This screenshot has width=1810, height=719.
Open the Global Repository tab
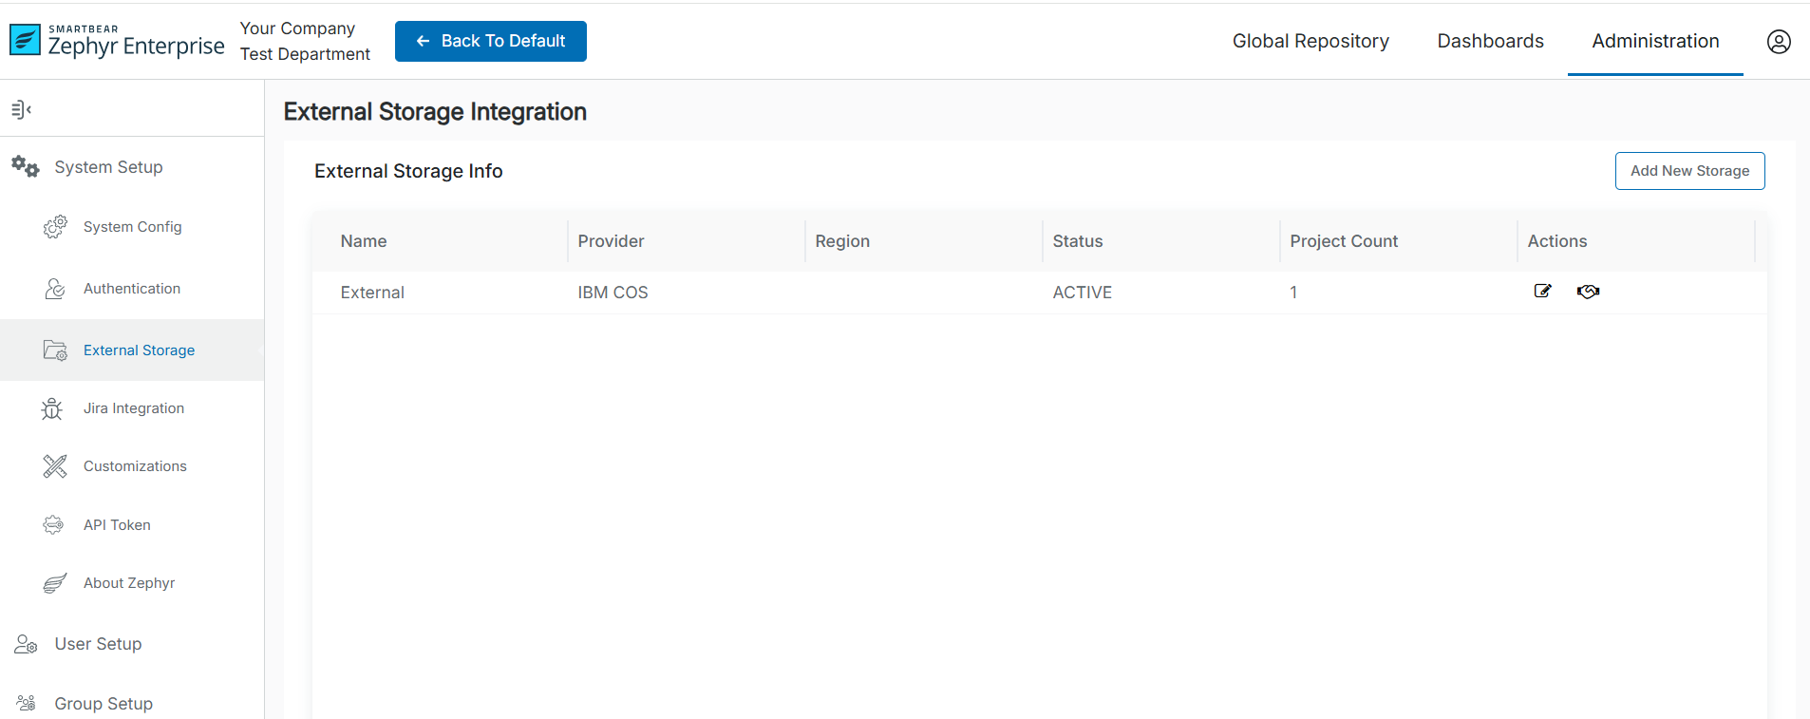point(1310,41)
